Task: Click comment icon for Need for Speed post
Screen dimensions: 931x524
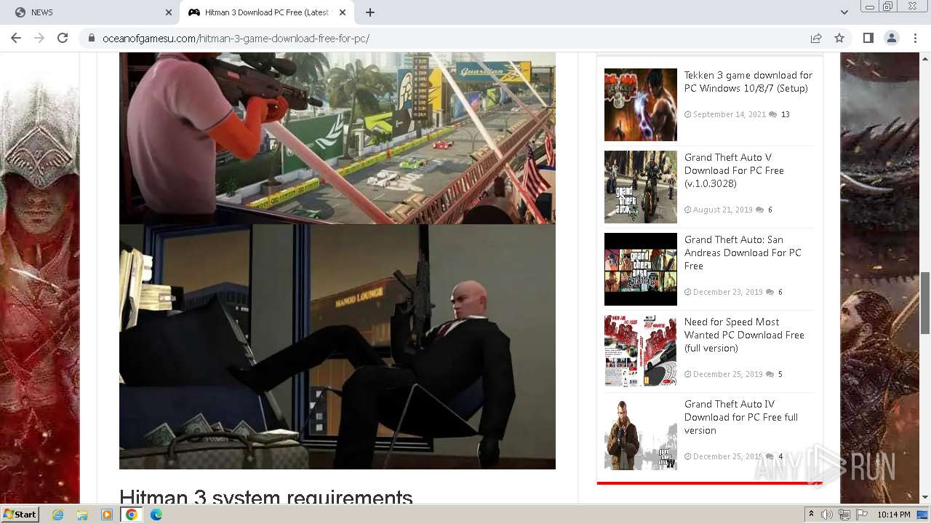Action: tap(770, 374)
